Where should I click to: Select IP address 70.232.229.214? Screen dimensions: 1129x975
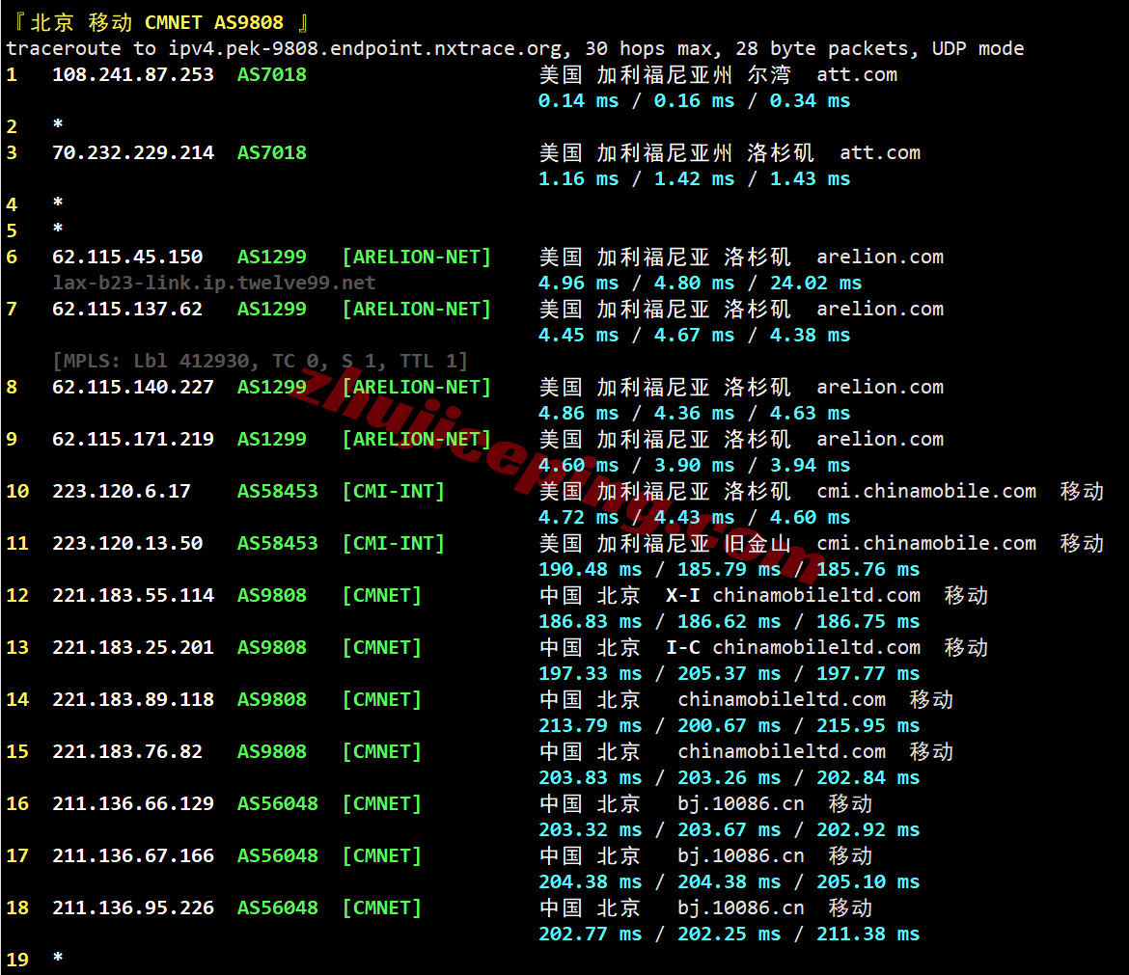[133, 152]
